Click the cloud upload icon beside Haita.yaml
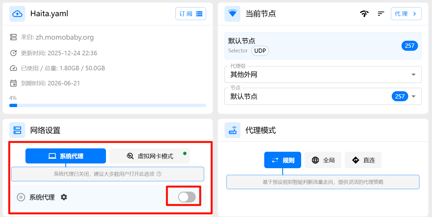This screenshot has width=432, height=217. 17,13
